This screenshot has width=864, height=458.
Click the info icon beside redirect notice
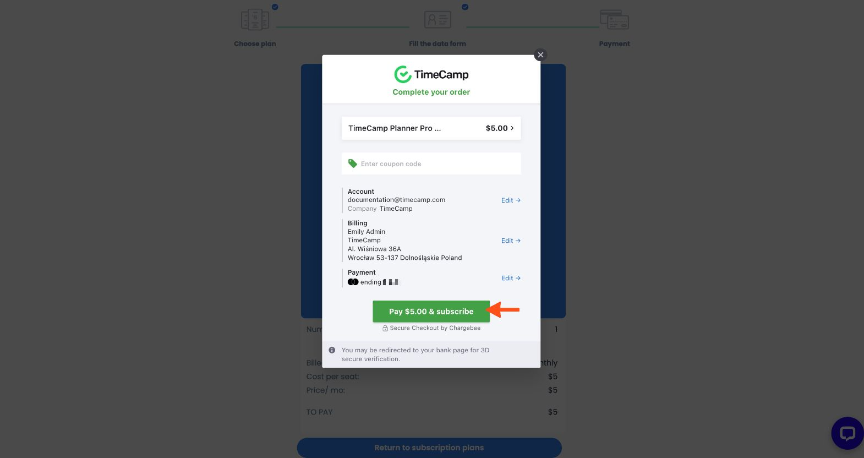click(332, 350)
